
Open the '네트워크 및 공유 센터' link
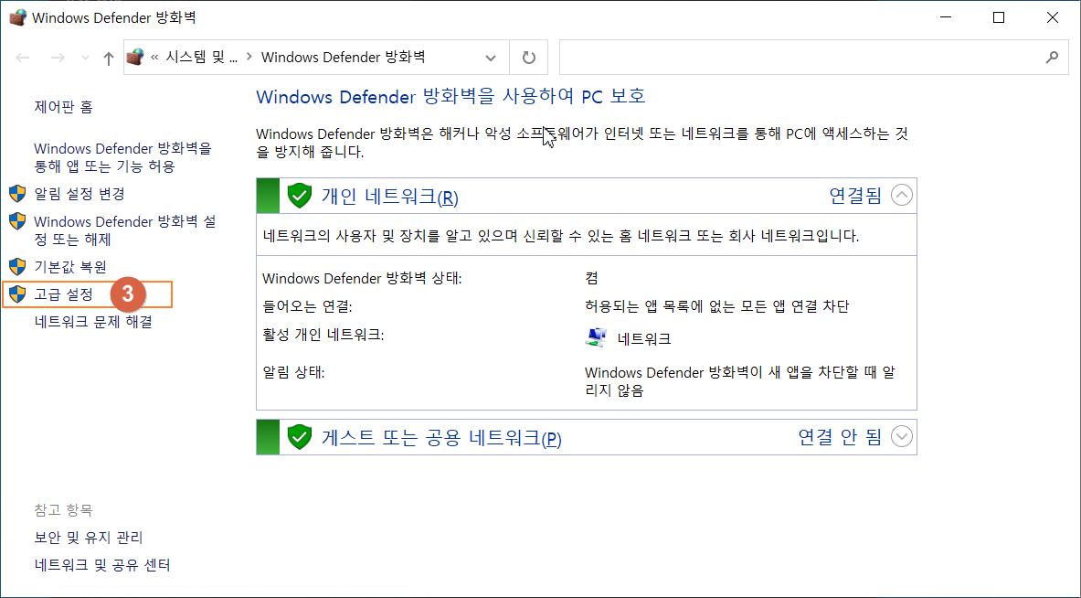tap(102, 566)
